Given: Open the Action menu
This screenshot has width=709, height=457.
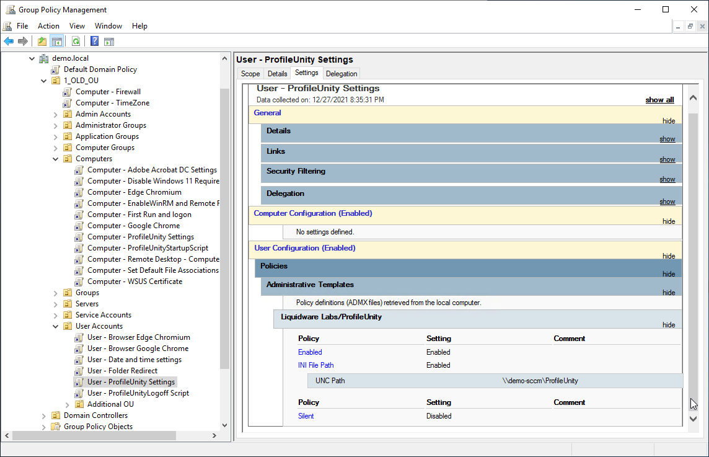Looking at the screenshot, I should (x=48, y=25).
